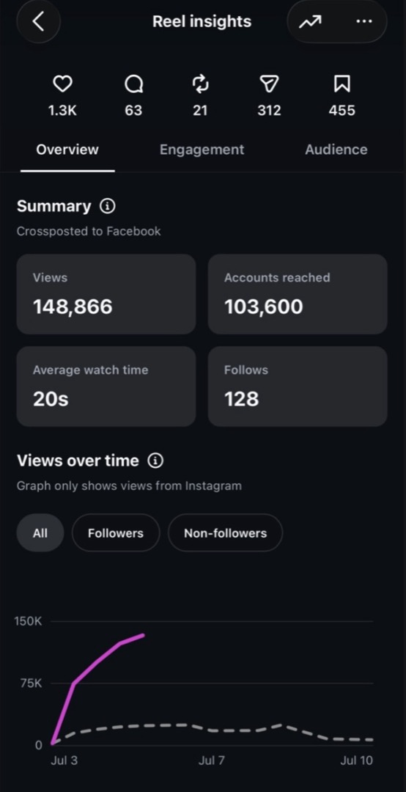
Task: Open Summary info circle icon
Action: tap(108, 206)
